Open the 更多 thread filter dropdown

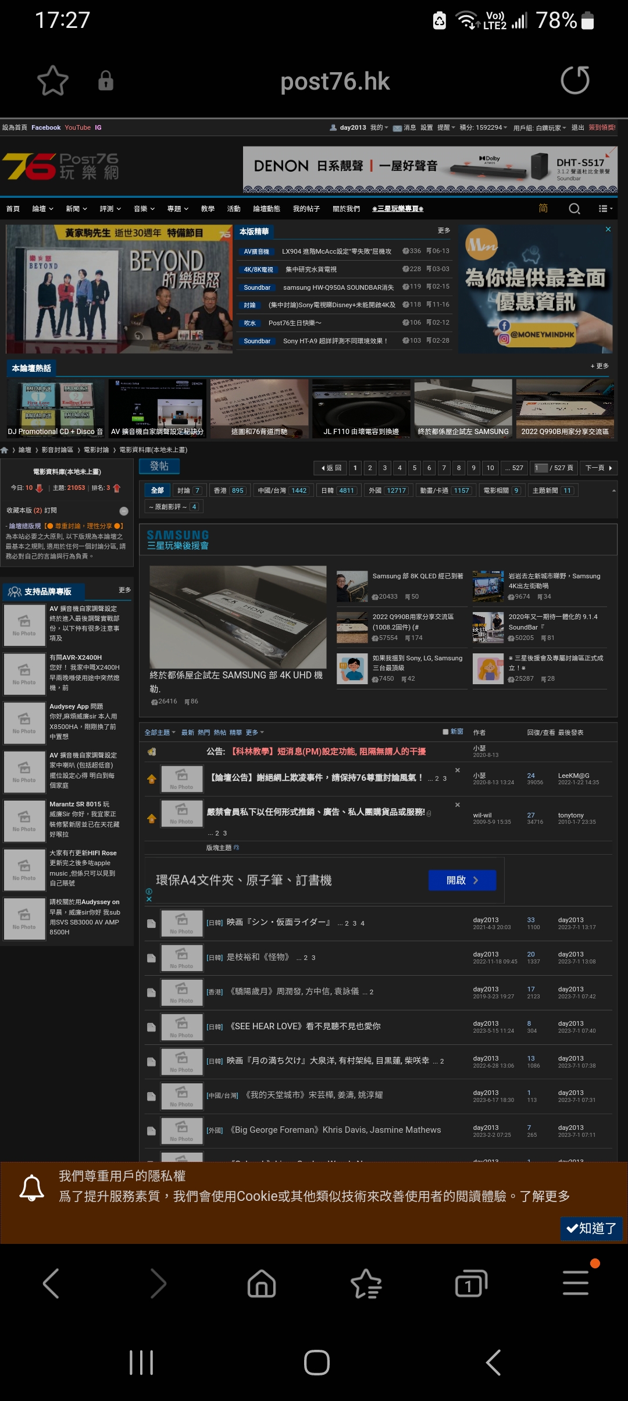pos(255,732)
